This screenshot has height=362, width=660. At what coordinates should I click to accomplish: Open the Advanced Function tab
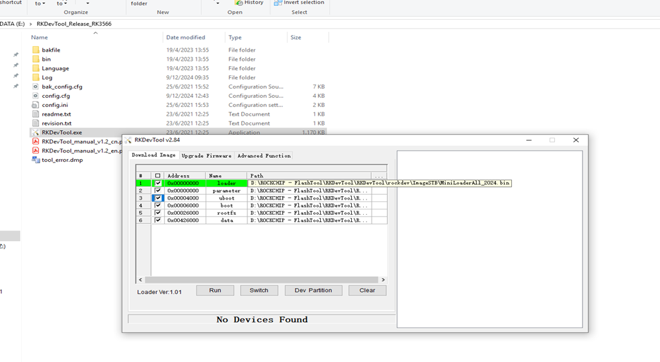tap(264, 156)
